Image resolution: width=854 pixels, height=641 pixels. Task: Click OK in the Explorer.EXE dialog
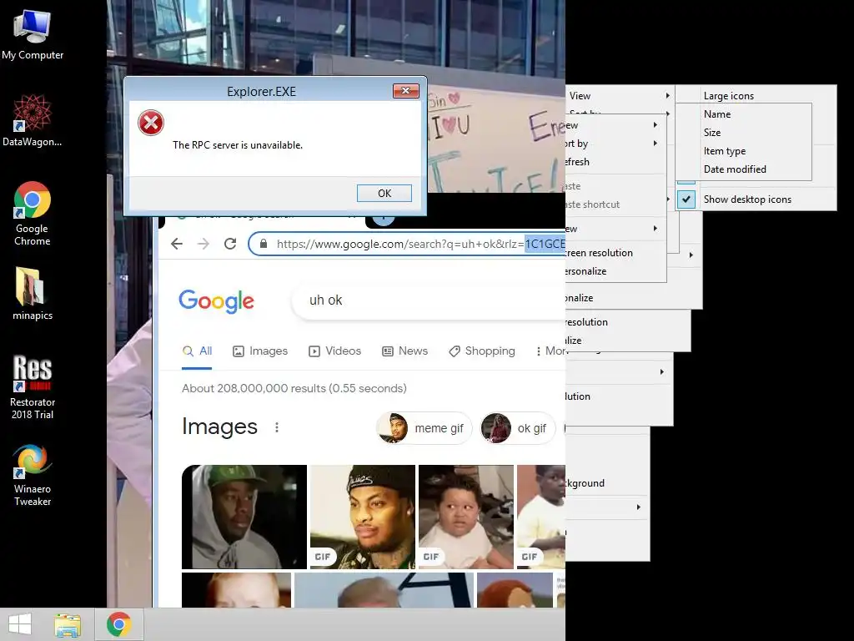click(x=384, y=193)
